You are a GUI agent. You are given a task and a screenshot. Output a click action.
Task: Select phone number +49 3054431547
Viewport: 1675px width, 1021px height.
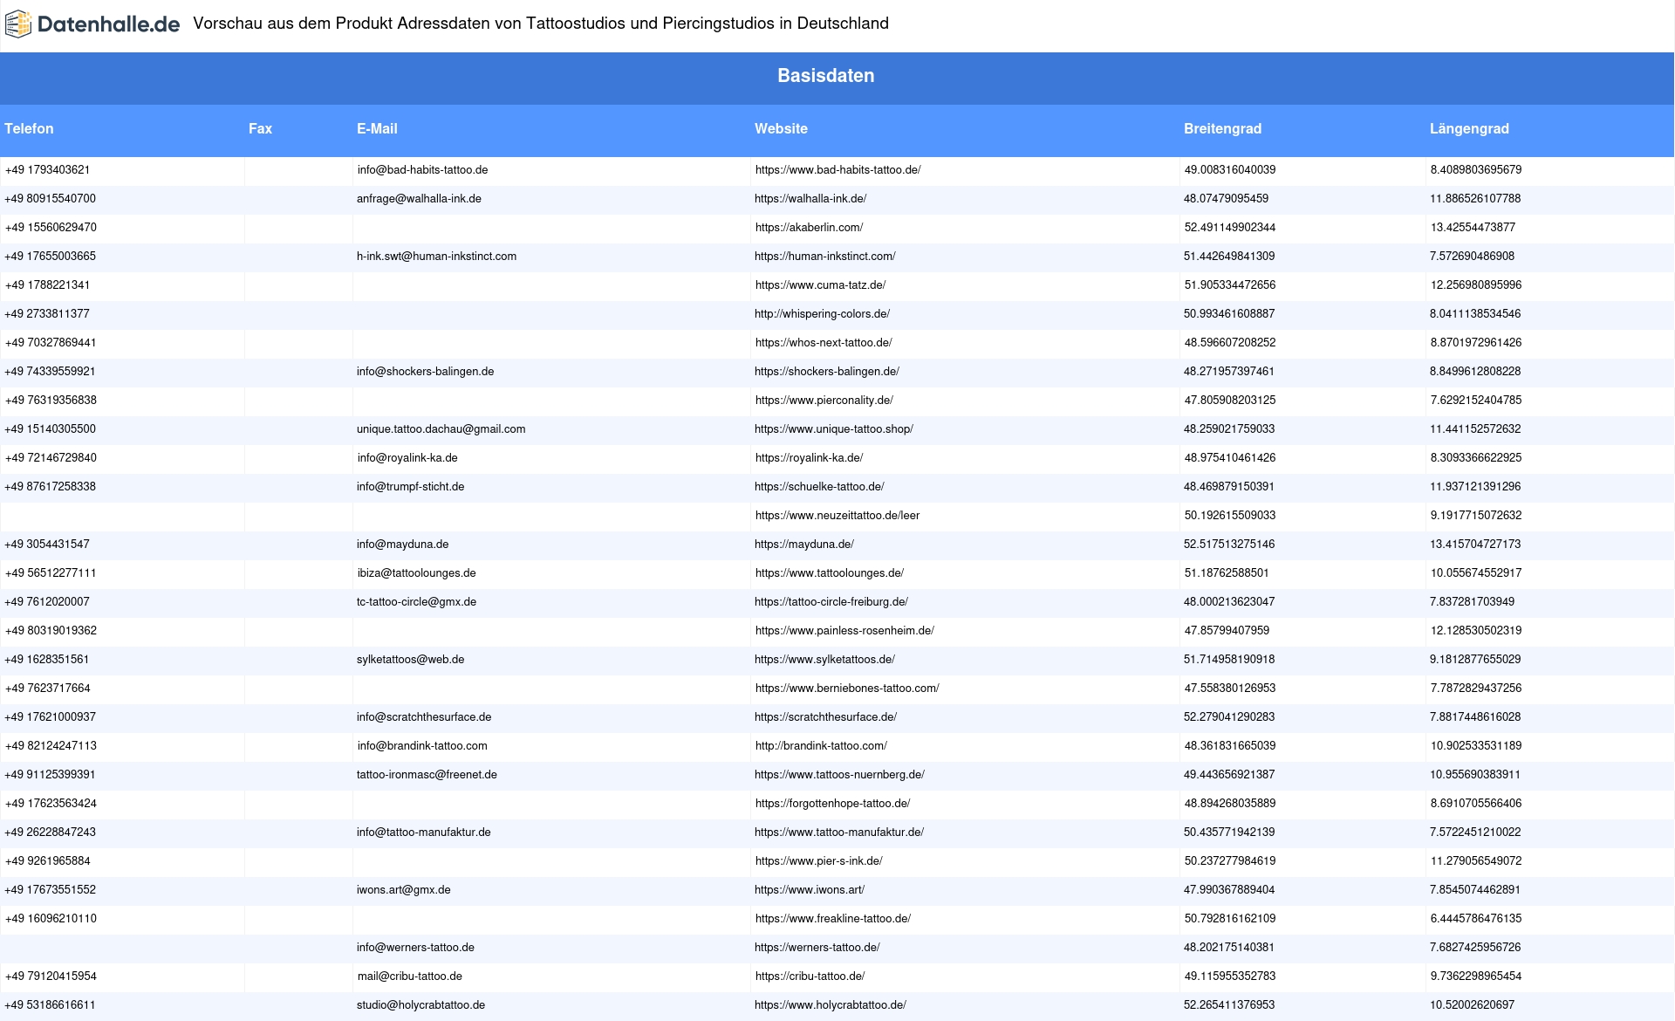point(47,545)
